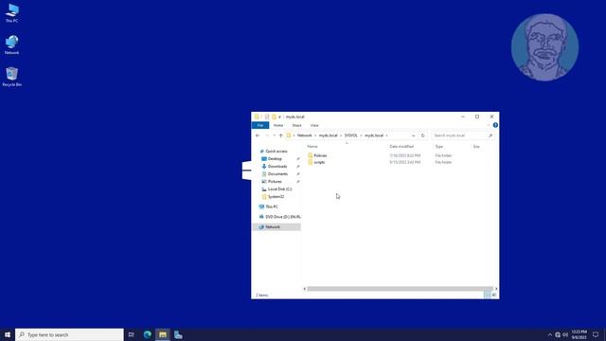Click the Explorer Help question mark icon
Screen dimensions: 606x341
coord(495,125)
